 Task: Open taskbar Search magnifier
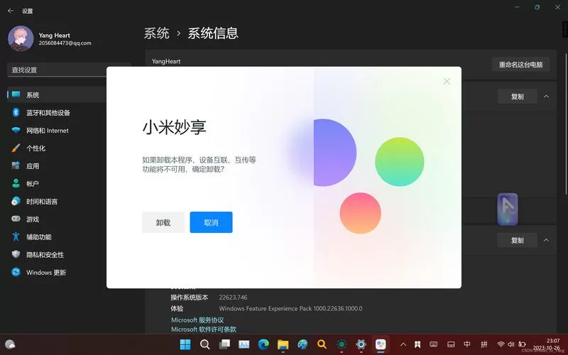[204, 344]
